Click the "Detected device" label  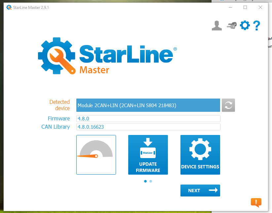(x=59, y=105)
